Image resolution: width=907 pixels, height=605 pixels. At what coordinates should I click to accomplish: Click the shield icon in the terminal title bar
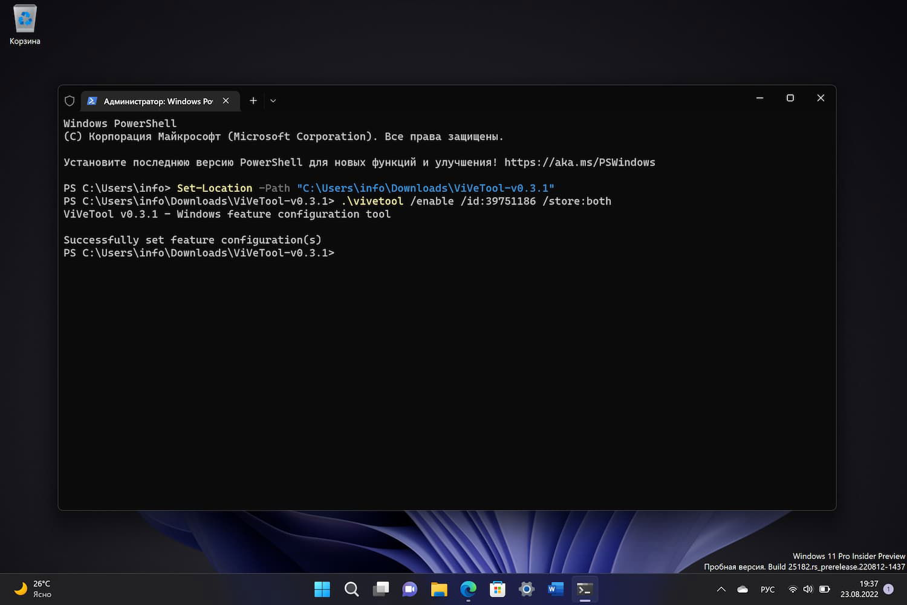70,101
